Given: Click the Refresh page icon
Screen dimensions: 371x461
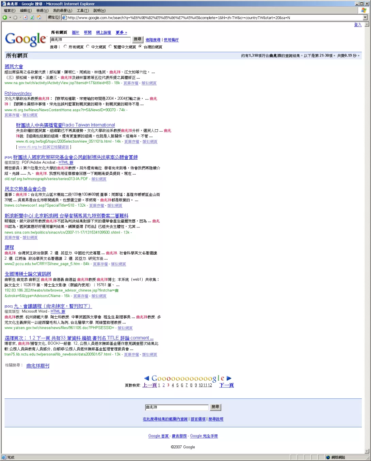Looking at the screenshot, I should click(32, 17).
